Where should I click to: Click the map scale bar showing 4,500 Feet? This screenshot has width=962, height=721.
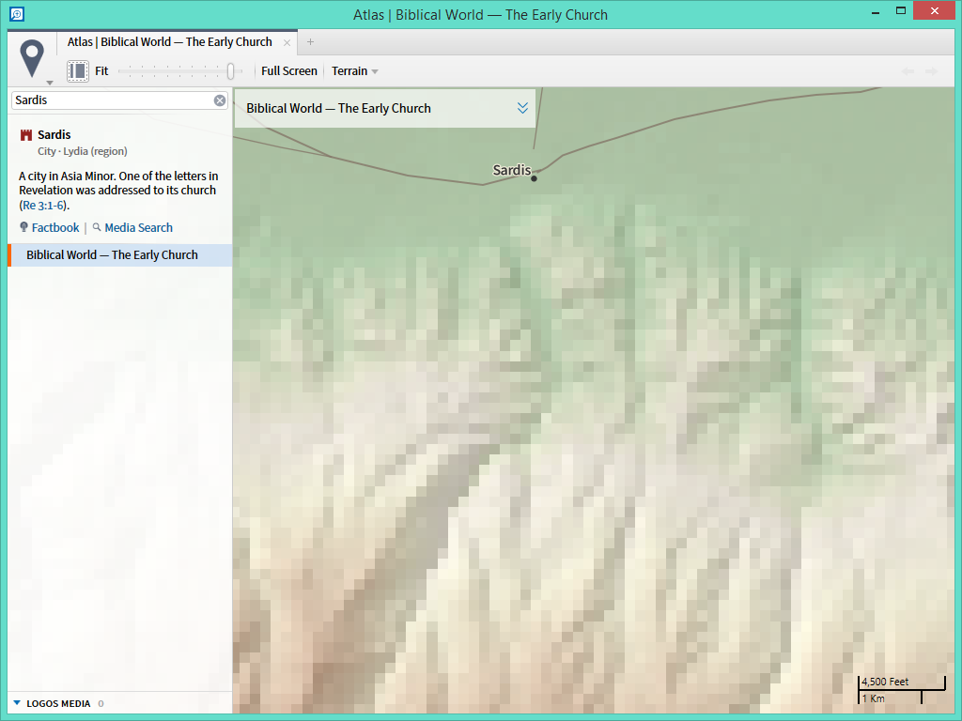pos(901,690)
